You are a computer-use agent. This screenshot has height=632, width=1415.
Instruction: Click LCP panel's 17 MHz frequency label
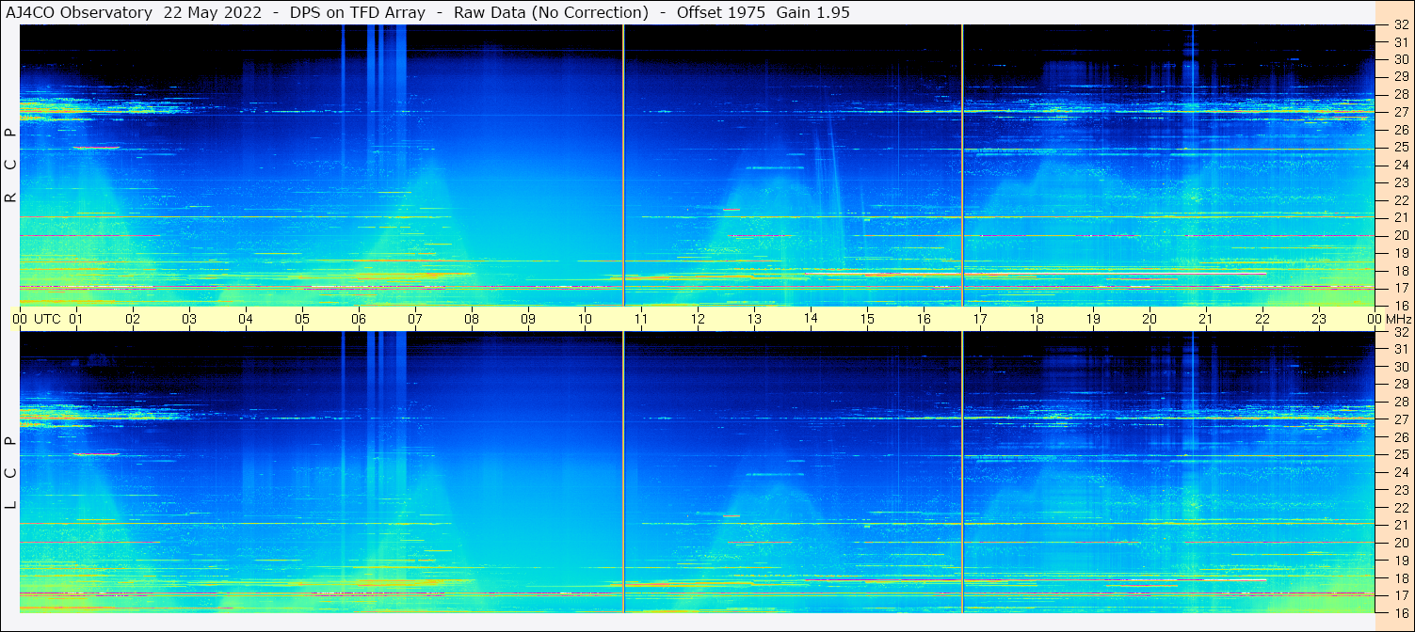1401,594
